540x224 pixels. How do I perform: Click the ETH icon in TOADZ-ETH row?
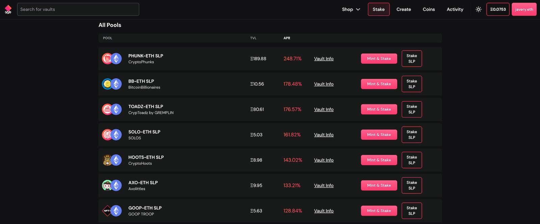pyautogui.click(x=116, y=109)
